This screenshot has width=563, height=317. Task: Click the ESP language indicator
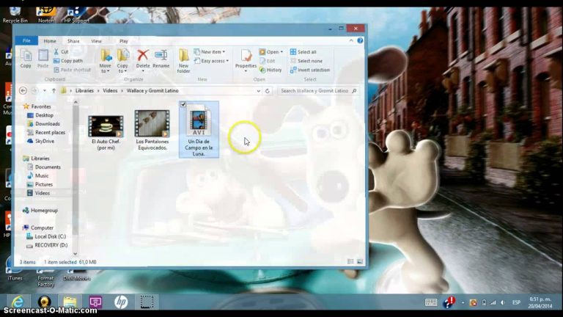coord(516,302)
